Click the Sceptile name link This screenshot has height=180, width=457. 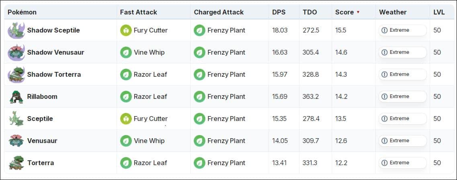[x=40, y=119]
